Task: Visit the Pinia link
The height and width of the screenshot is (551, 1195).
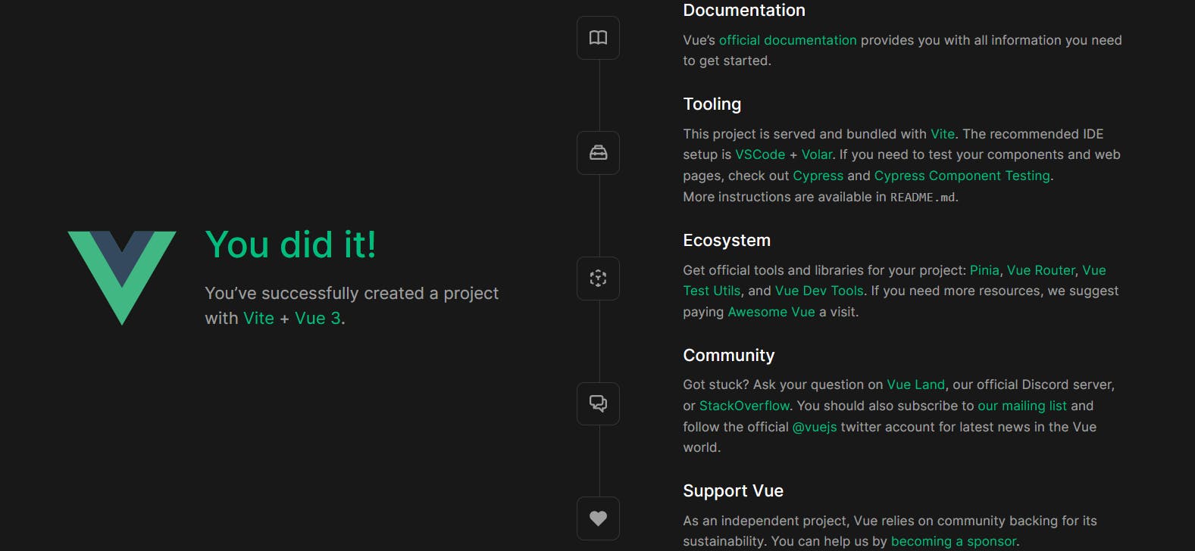Action: (x=984, y=270)
